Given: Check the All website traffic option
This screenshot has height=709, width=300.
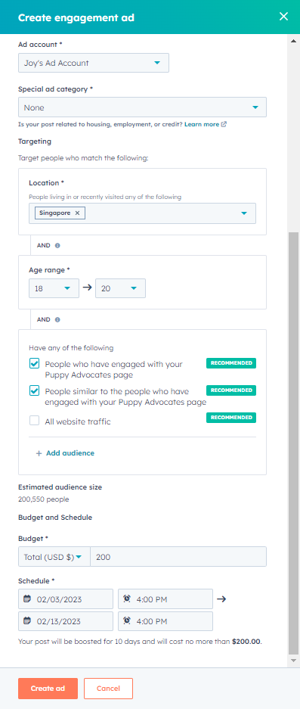Looking at the screenshot, I should 34,421.
